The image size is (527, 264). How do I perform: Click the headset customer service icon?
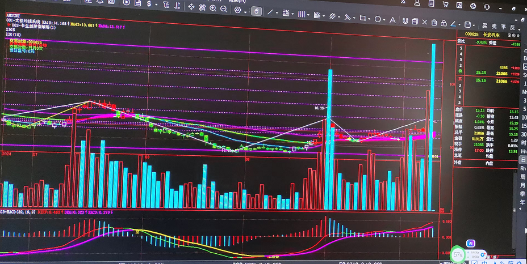click(x=487, y=6)
